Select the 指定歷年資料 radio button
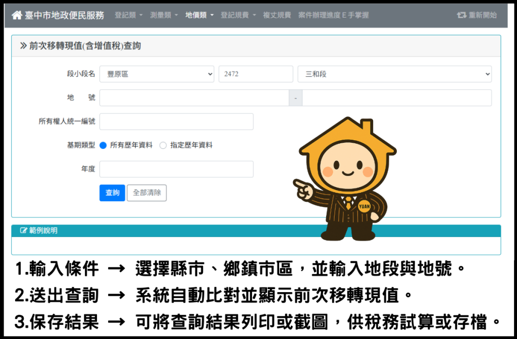 click(x=163, y=145)
